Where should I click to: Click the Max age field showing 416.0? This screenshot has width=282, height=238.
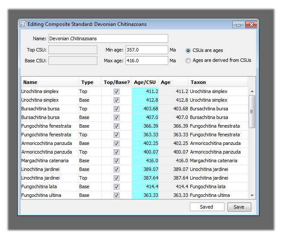[x=147, y=61]
